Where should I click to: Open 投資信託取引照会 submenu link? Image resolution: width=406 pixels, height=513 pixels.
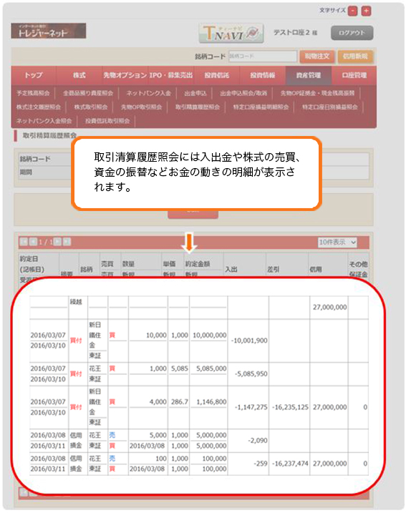pyautogui.click(x=107, y=121)
